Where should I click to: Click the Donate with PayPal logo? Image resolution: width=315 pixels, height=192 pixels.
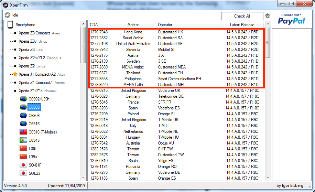[x=291, y=19]
